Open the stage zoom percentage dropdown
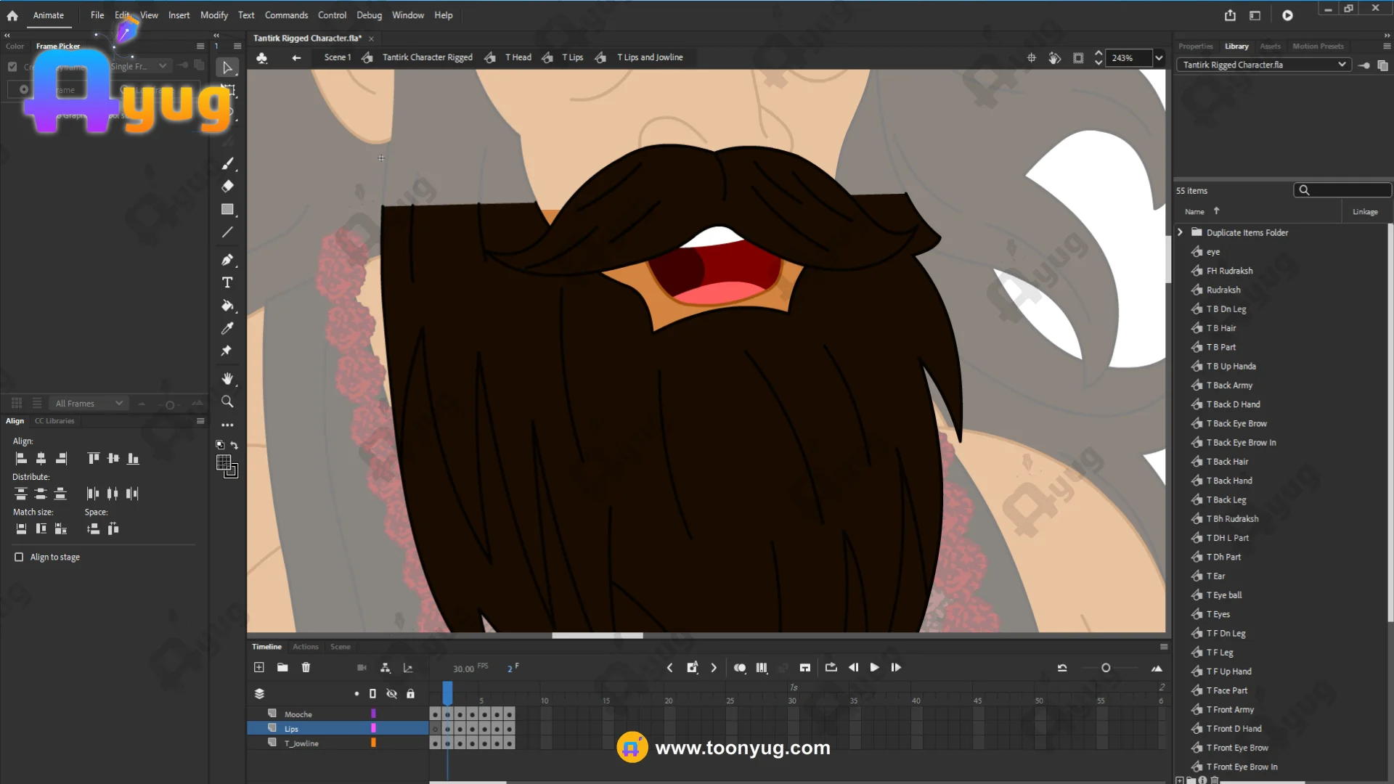This screenshot has height=784, width=1394. click(x=1159, y=58)
